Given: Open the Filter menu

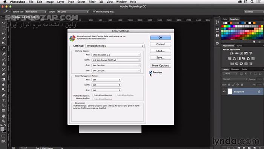Looking at the screenshot, I should 92,2.
